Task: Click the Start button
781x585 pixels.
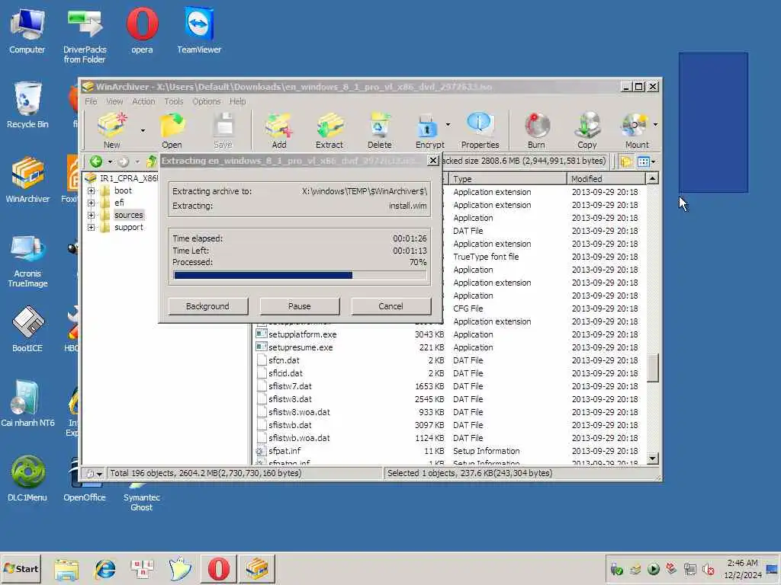Action: click(21, 568)
